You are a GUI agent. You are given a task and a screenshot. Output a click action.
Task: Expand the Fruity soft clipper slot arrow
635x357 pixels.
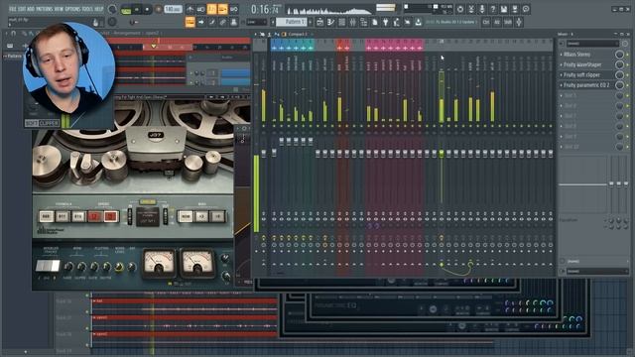561,75
